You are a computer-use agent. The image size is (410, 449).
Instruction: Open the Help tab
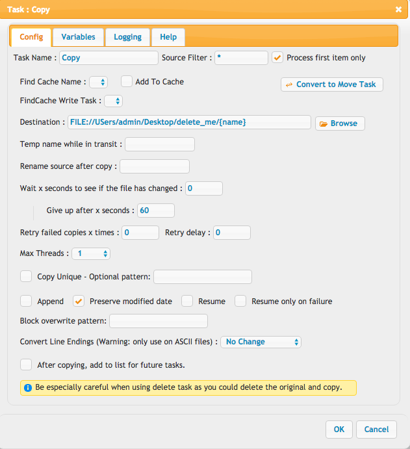pos(168,37)
